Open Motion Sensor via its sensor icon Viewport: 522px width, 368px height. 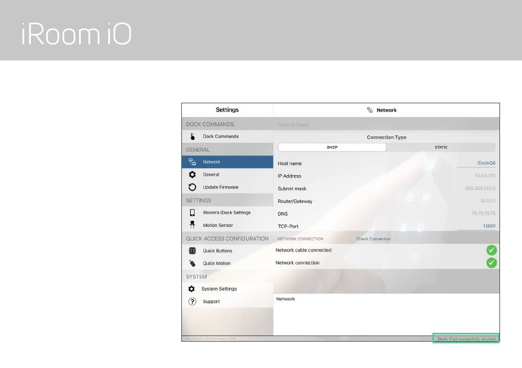pyautogui.click(x=192, y=225)
